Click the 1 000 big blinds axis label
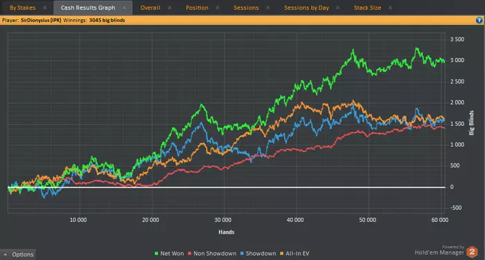The image size is (485, 260). (457, 145)
